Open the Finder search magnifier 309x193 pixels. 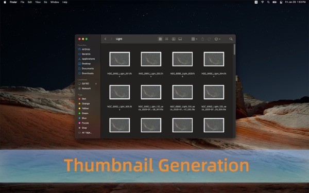[x=231, y=39]
